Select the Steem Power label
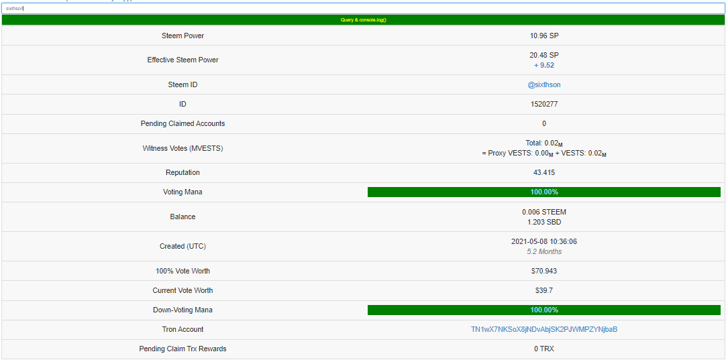The height and width of the screenshot is (364, 726). tap(183, 36)
